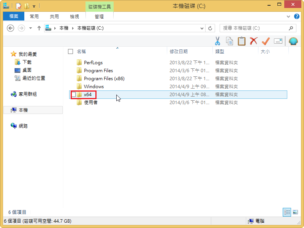Viewport: 304px width, 228px height.
Task: Expand the ribbon with chevron arrow
Action: point(288,17)
